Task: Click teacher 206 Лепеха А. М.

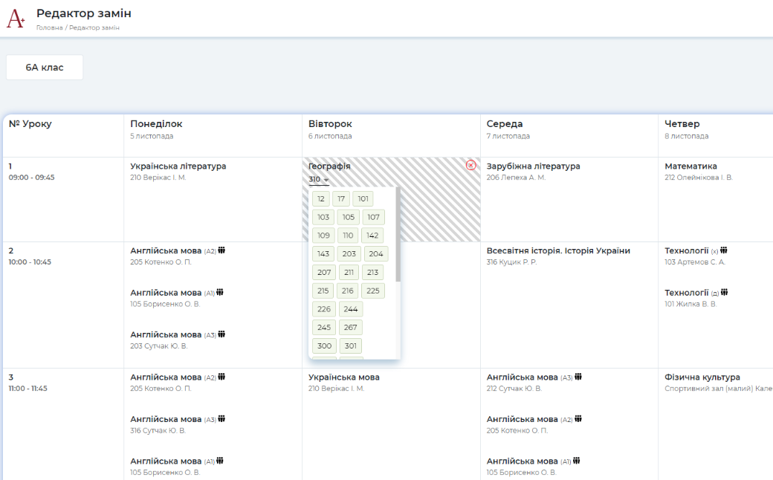Action: point(516,178)
